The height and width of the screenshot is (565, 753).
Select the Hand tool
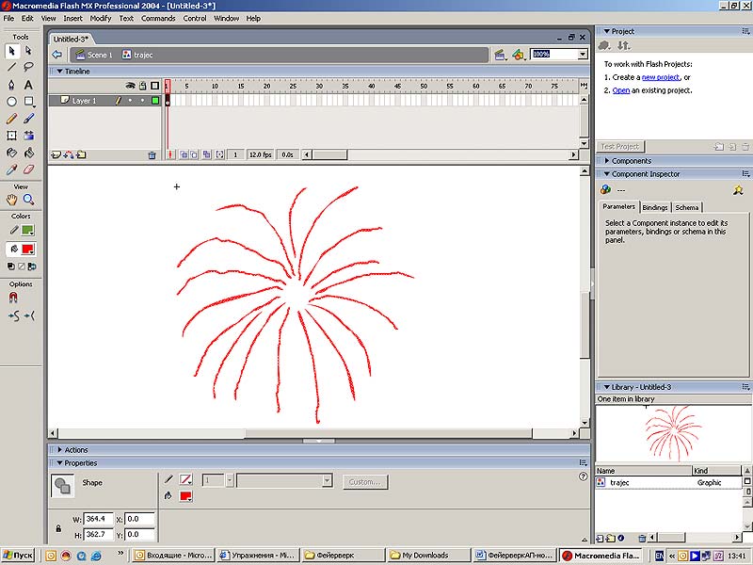11,200
